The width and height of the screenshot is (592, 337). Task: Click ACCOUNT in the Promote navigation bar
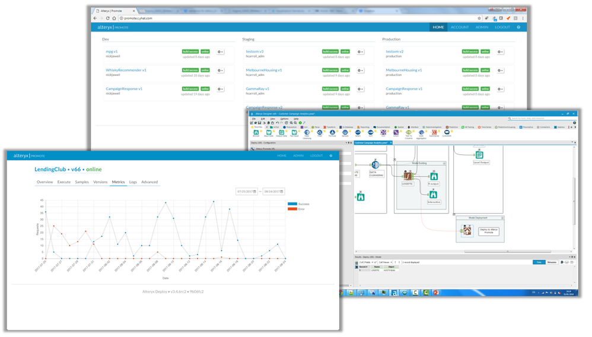(460, 27)
